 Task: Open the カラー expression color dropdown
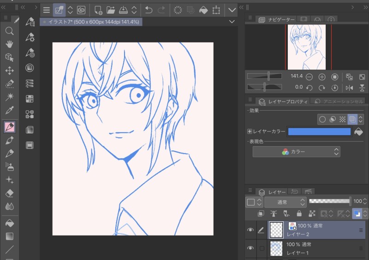296,152
